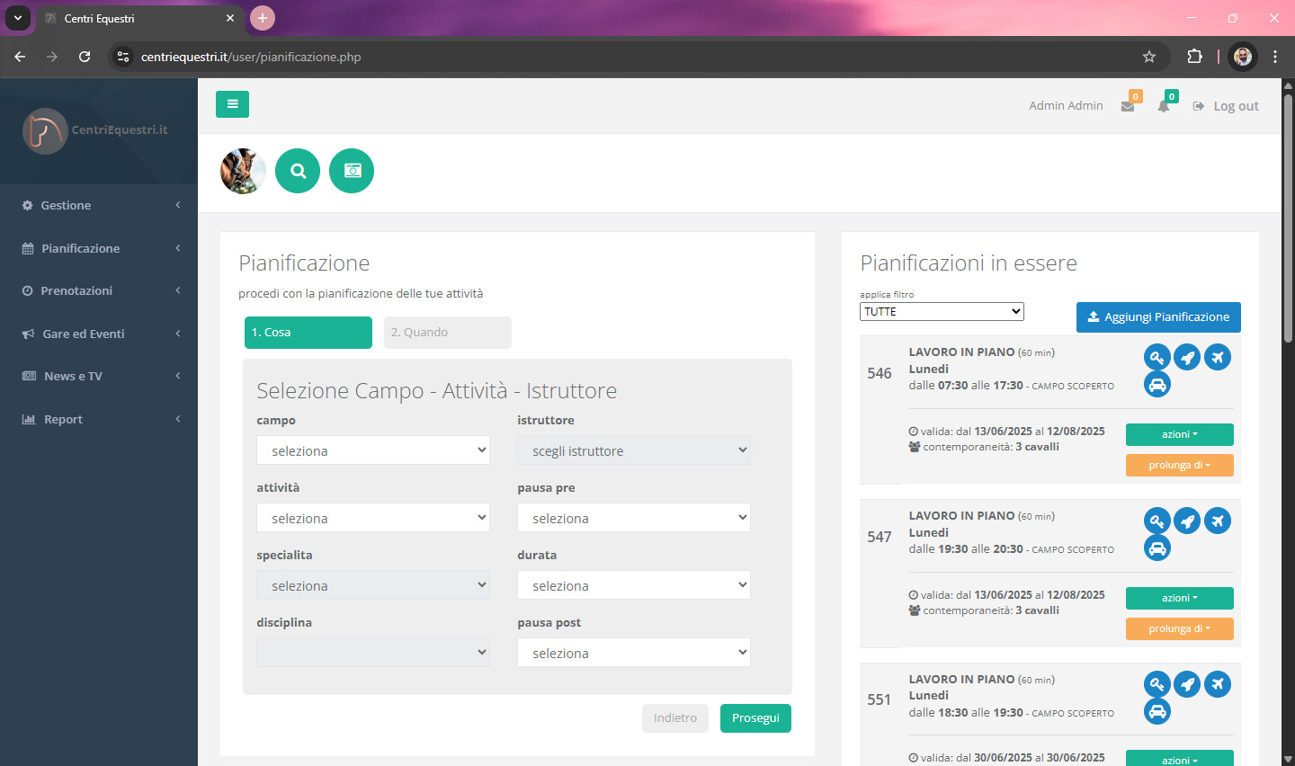Click the Aggiungi Pianificazione button
The width and height of the screenshot is (1295, 766).
coord(1158,317)
